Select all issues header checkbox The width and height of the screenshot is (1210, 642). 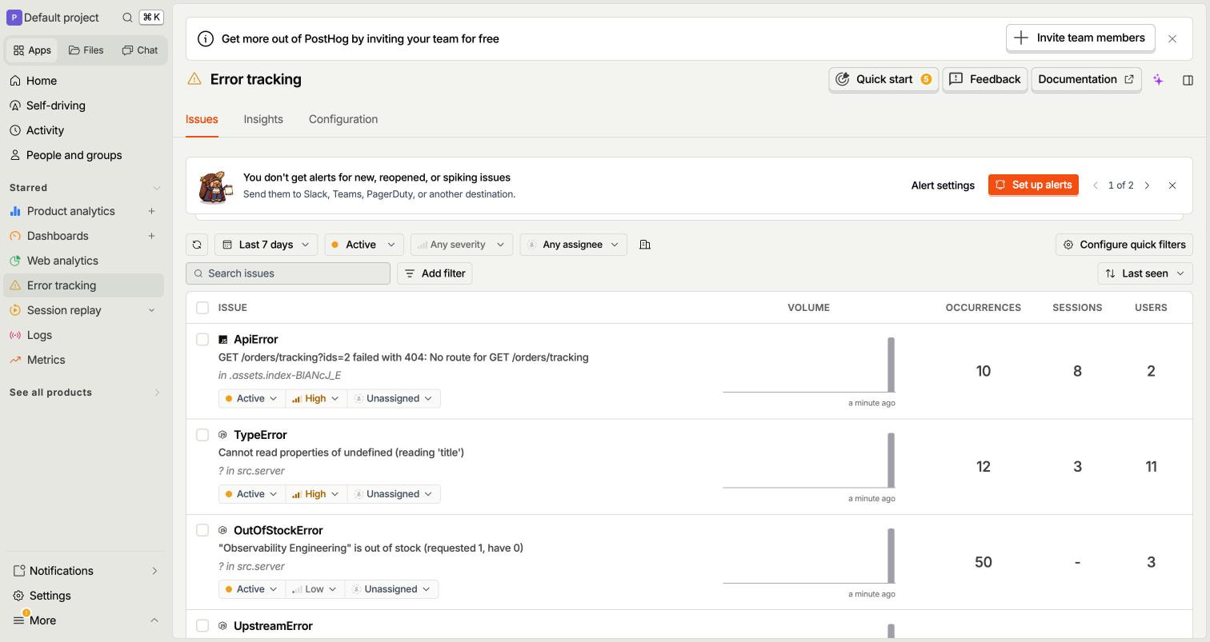tap(202, 308)
